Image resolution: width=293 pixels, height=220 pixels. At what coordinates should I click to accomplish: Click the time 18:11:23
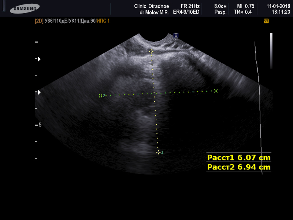coord(281,12)
